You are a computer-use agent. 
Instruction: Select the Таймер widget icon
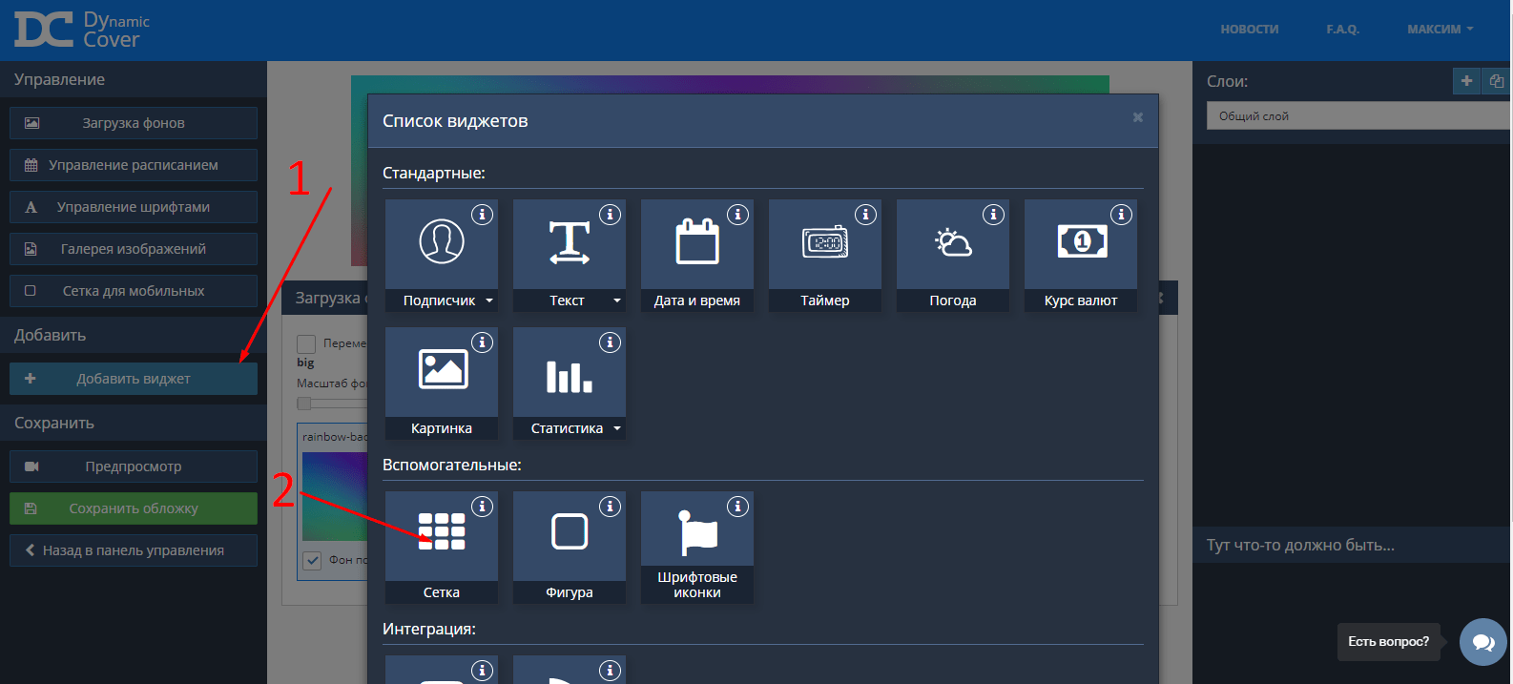pyautogui.click(x=824, y=244)
